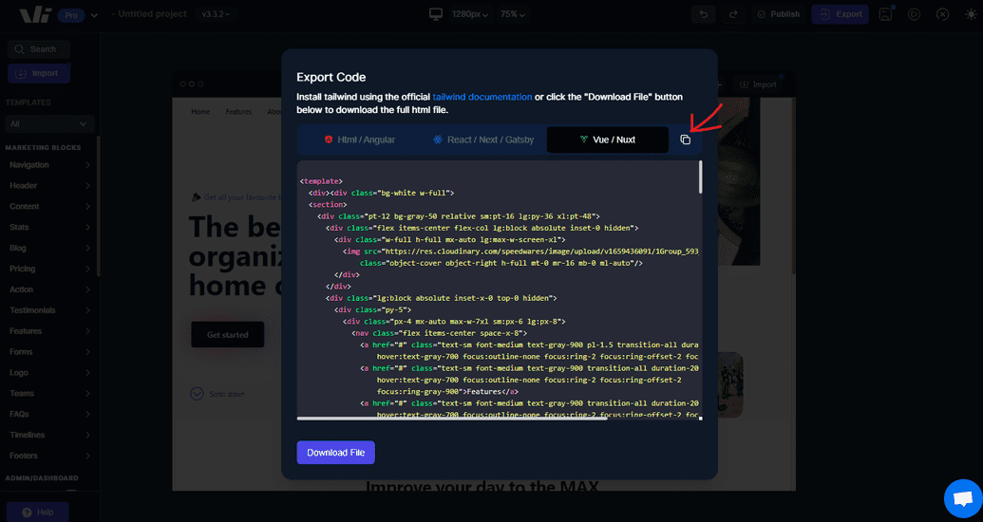Open the account menu chevron beside Pro
Screen dimensions: 983x522
tap(94, 15)
